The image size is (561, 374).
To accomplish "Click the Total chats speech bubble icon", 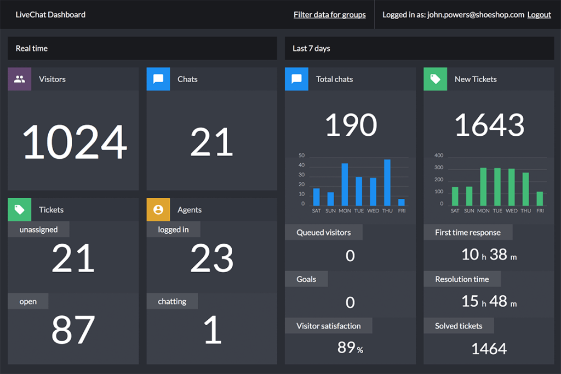I will pos(296,79).
